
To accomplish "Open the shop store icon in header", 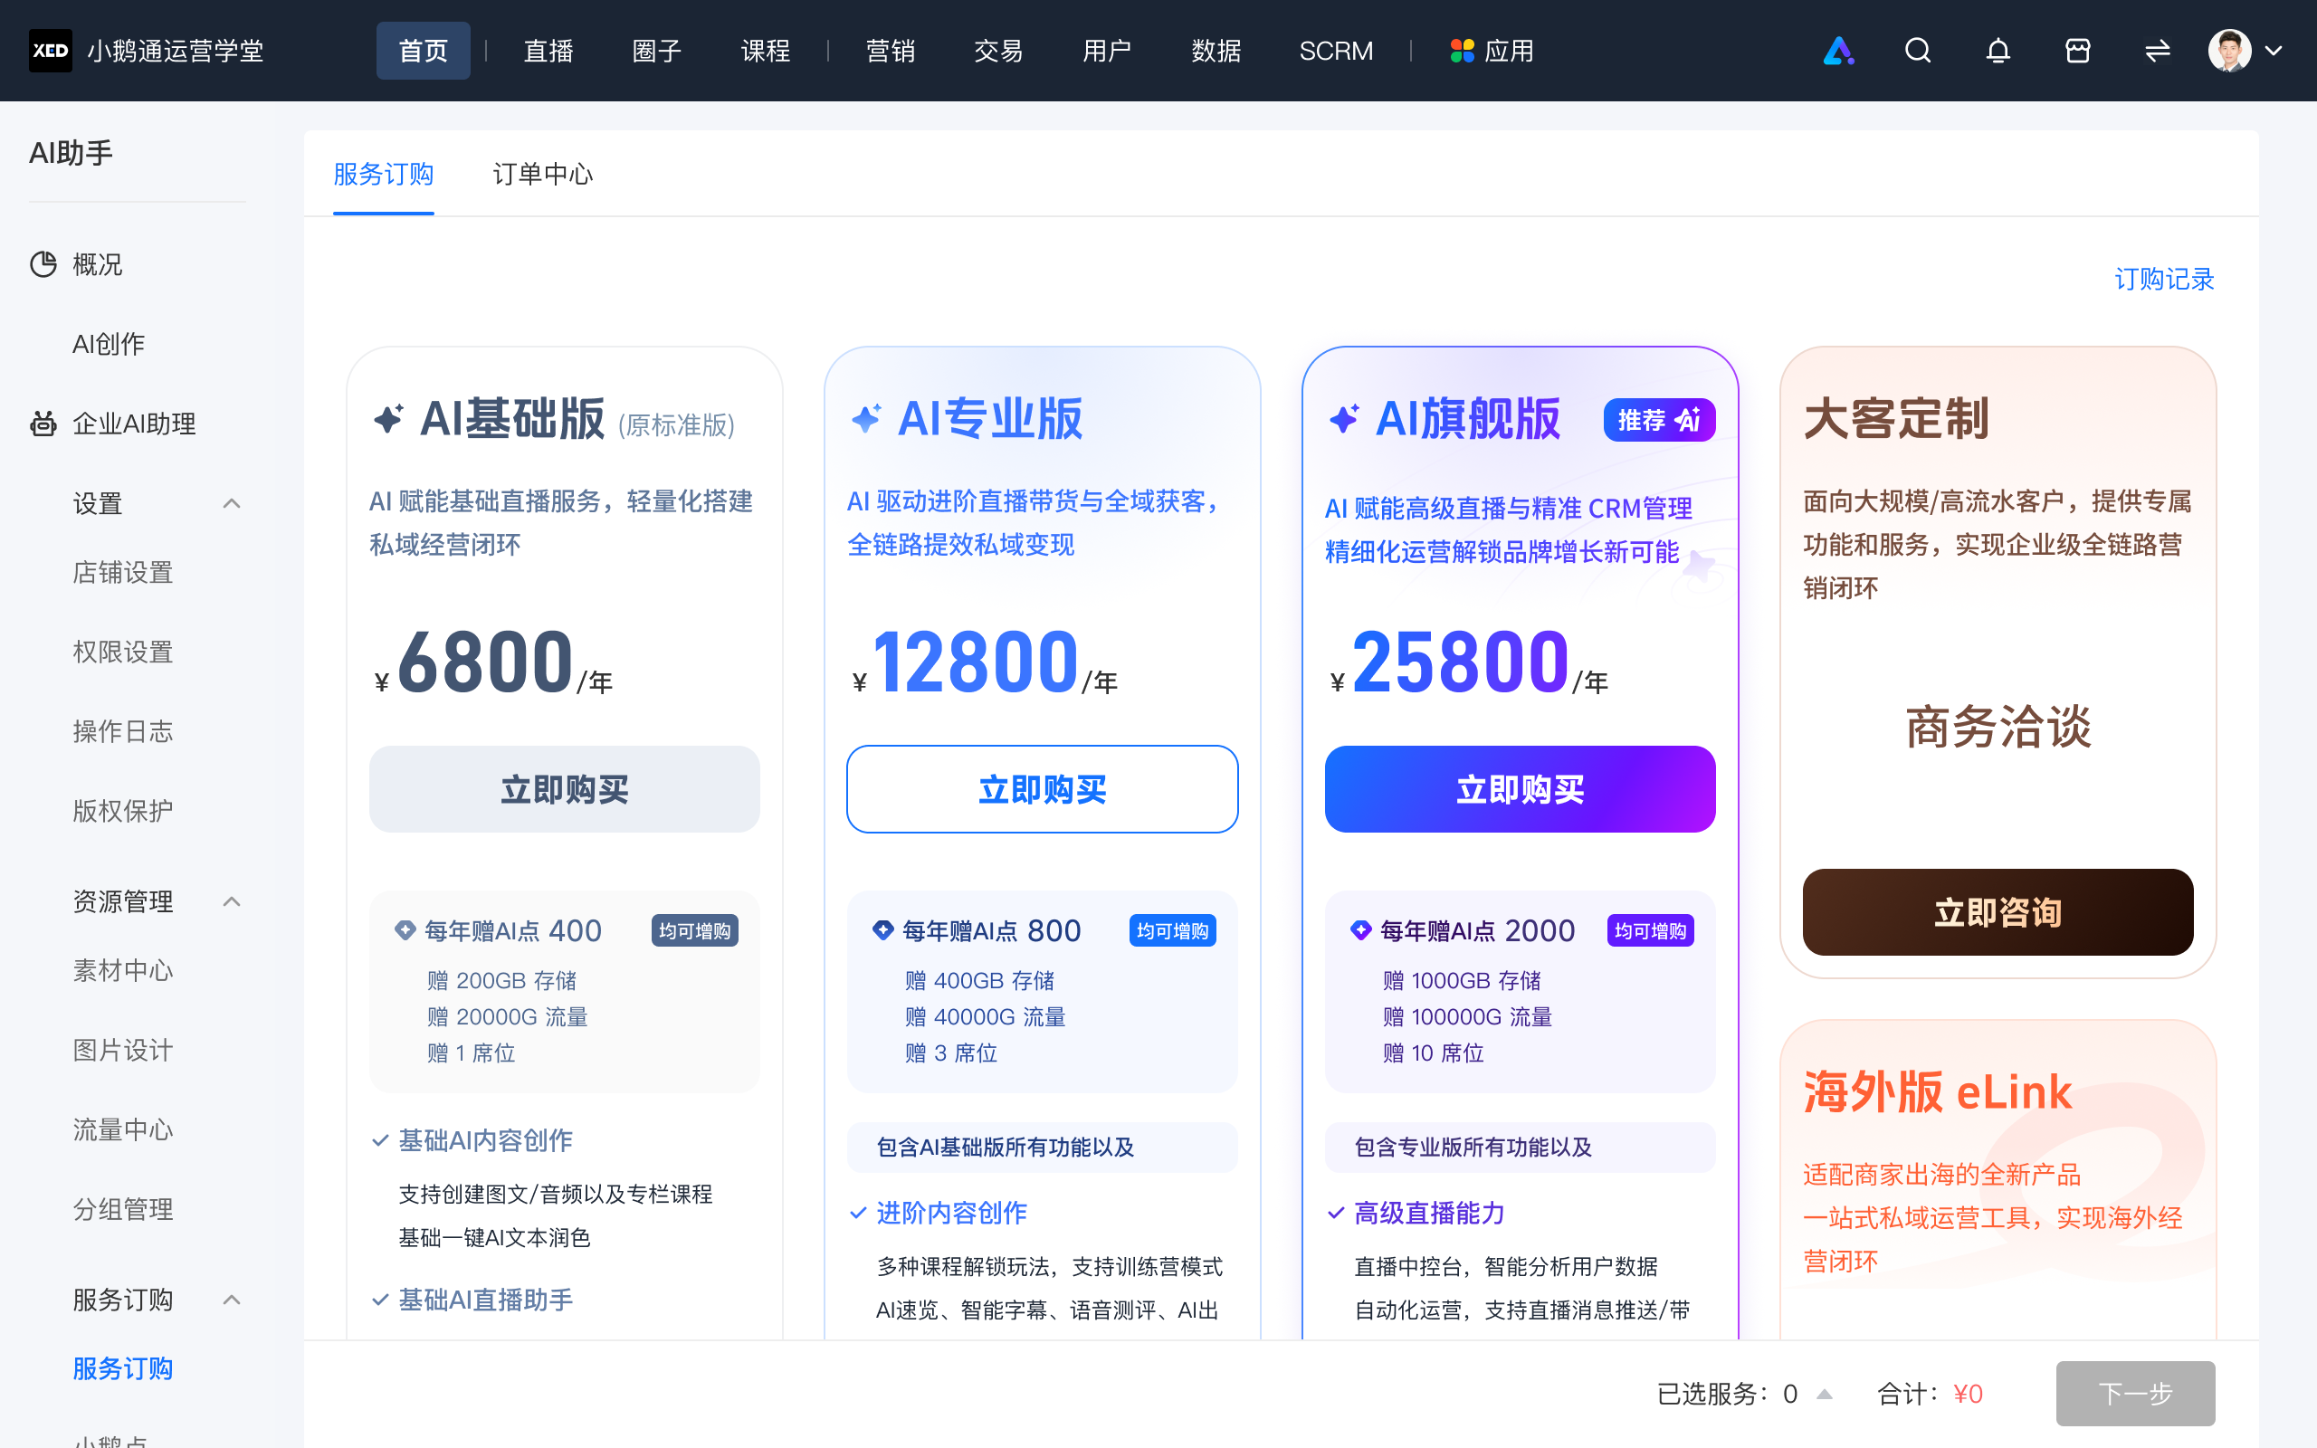I will pos(2078,51).
